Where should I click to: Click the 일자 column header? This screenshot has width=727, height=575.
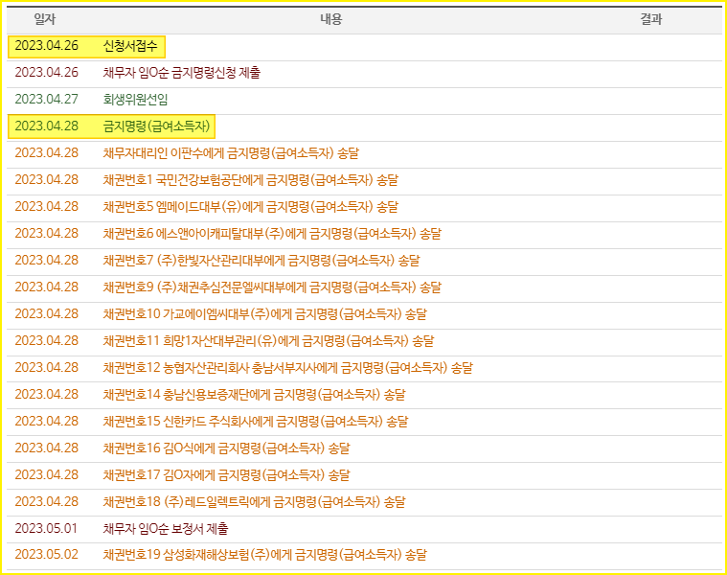coord(44,19)
